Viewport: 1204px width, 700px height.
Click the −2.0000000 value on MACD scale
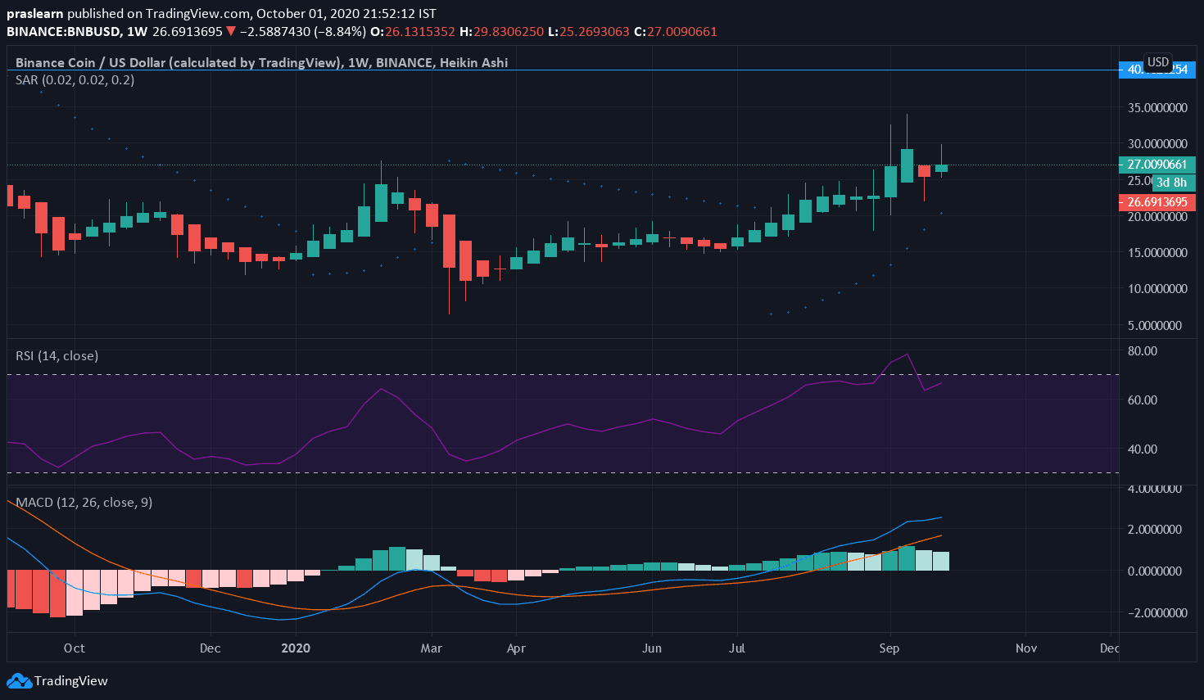[x=1156, y=612]
